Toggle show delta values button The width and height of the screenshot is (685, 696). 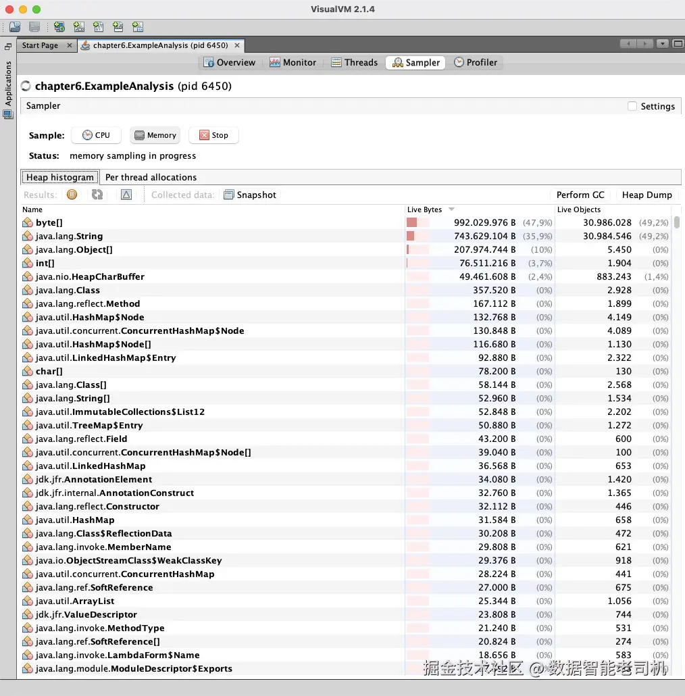126,195
